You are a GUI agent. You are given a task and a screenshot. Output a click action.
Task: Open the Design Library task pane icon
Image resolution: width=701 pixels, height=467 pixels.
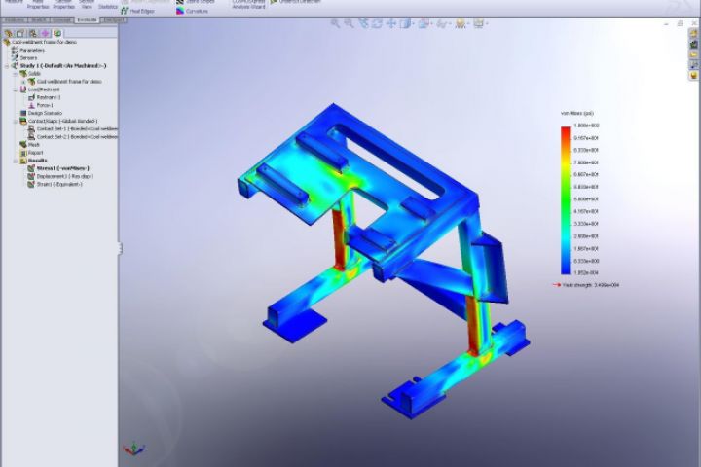pyautogui.click(x=694, y=44)
